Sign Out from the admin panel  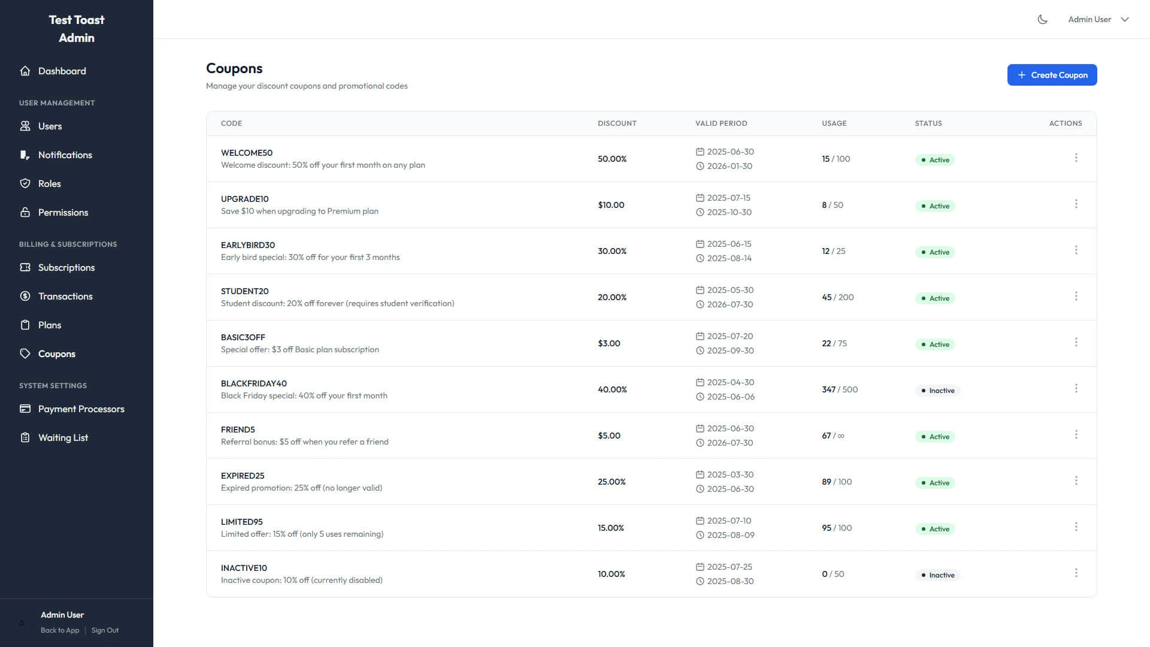tap(105, 630)
